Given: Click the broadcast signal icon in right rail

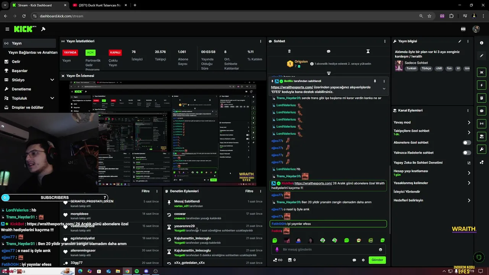Looking at the screenshot, I should [x=482, y=123].
